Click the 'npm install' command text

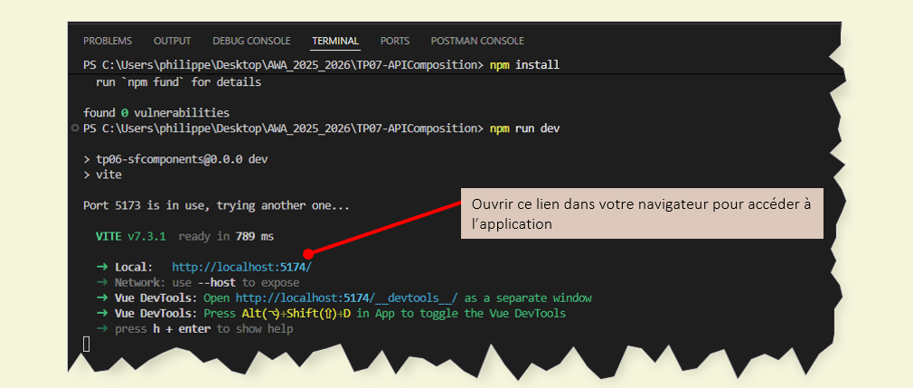524,65
